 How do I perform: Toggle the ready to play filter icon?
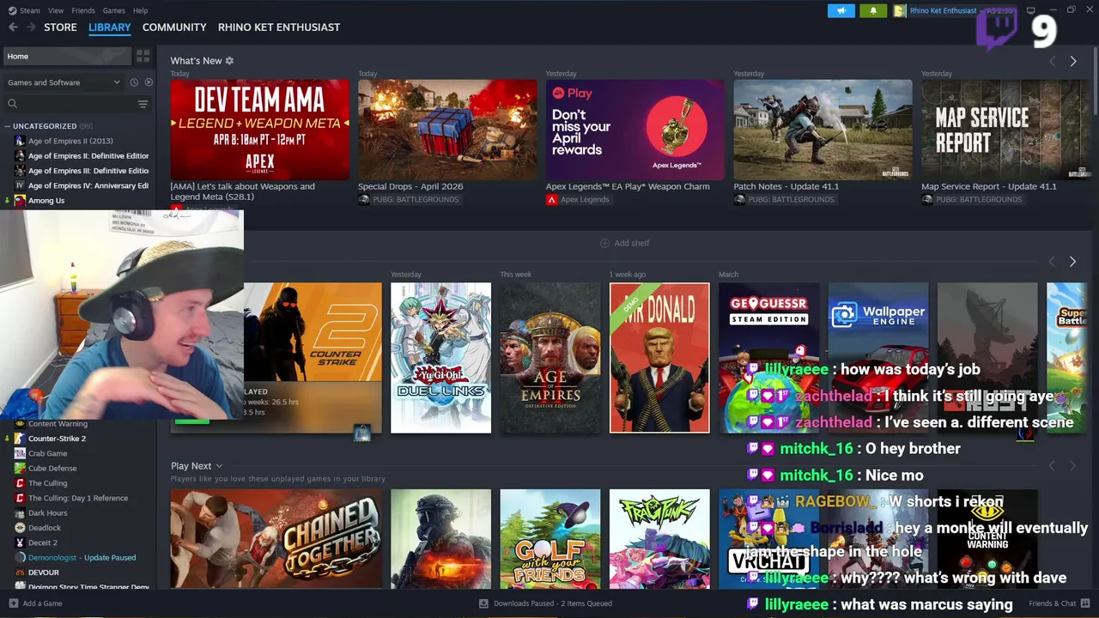[x=149, y=82]
